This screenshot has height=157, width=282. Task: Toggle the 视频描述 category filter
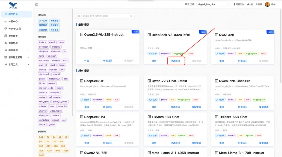tap(43, 25)
